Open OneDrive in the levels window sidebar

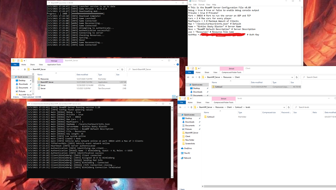coord(188,148)
